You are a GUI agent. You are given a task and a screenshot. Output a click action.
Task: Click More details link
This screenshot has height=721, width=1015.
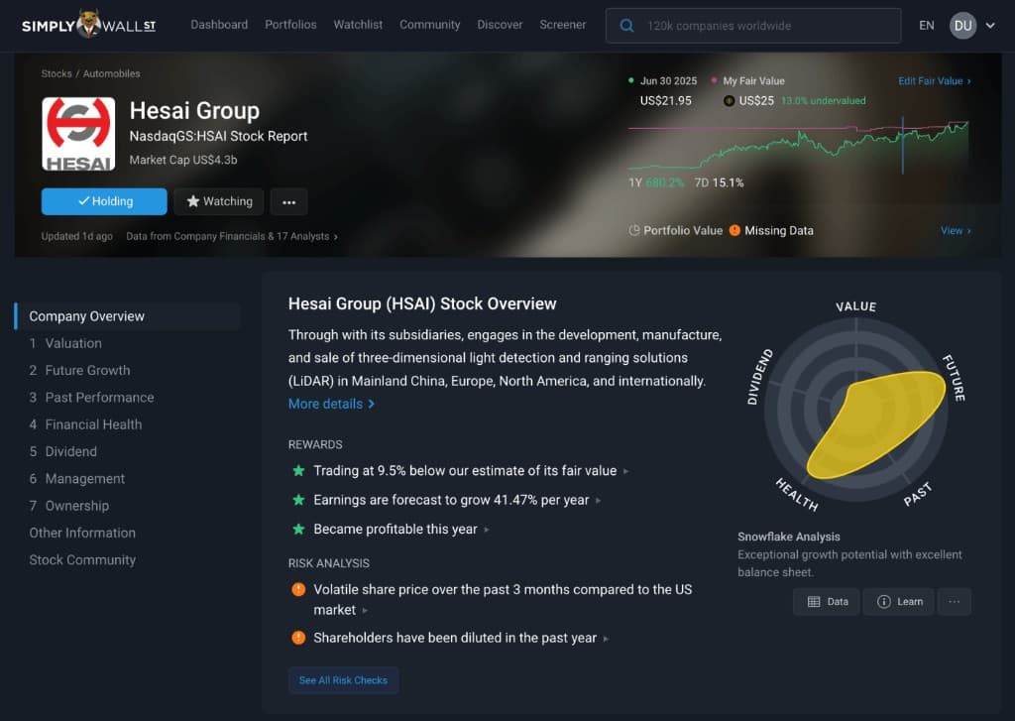331,405
